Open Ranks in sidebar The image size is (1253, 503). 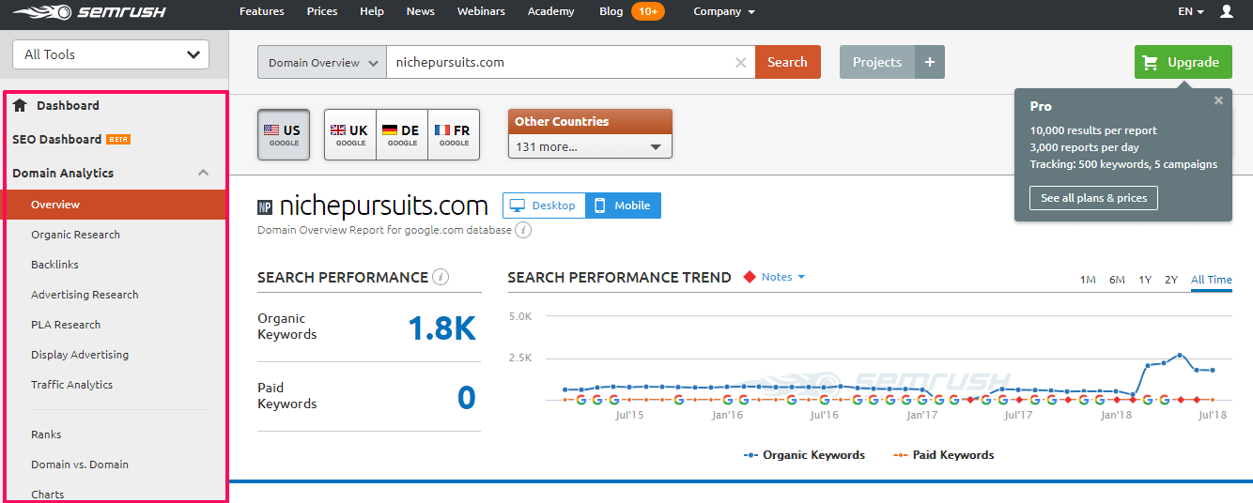tap(46, 434)
